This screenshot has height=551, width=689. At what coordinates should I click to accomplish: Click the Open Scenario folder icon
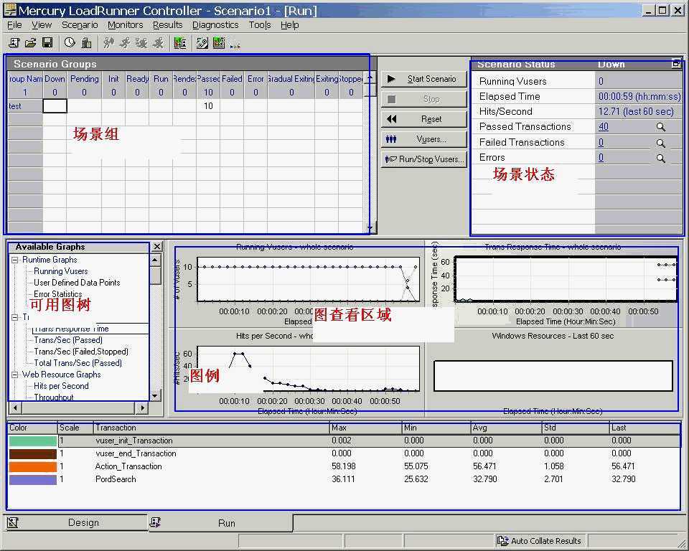pyautogui.click(x=30, y=42)
